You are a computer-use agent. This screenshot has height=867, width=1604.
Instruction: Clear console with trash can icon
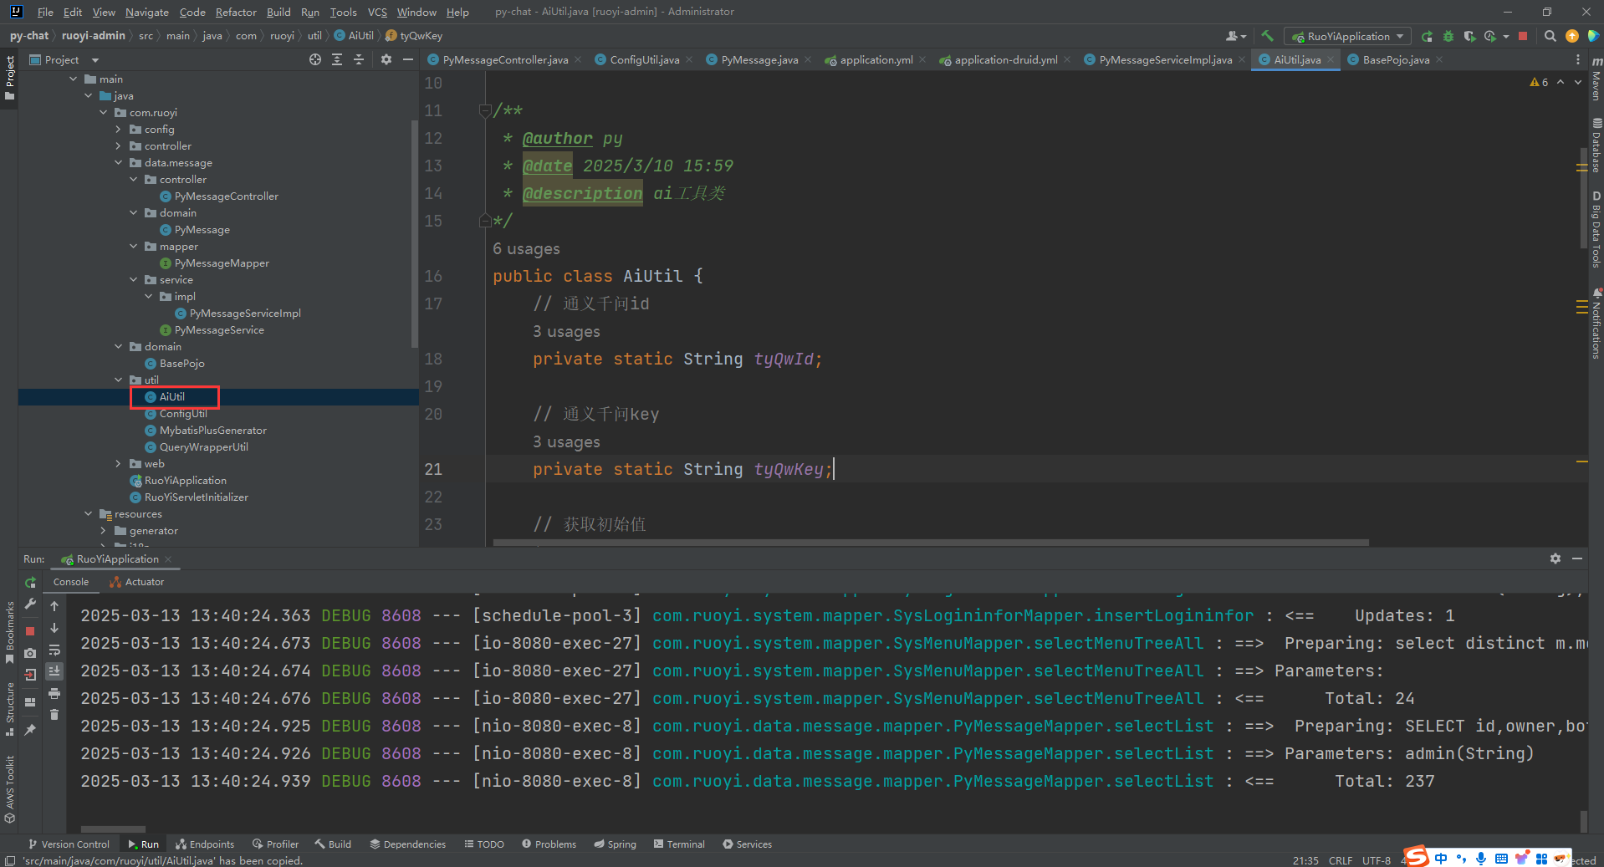(54, 715)
